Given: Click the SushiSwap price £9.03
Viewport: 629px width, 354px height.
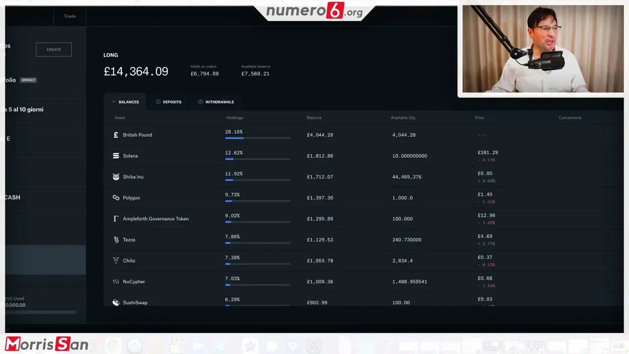Looking at the screenshot, I should [485, 299].
